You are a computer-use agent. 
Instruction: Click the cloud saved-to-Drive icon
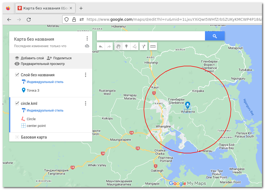(87, 46)
